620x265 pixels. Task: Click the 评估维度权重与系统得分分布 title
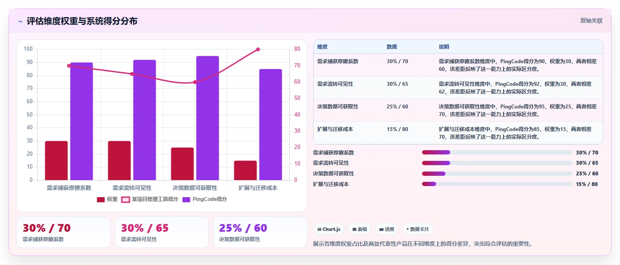click(x=82, y=21)
